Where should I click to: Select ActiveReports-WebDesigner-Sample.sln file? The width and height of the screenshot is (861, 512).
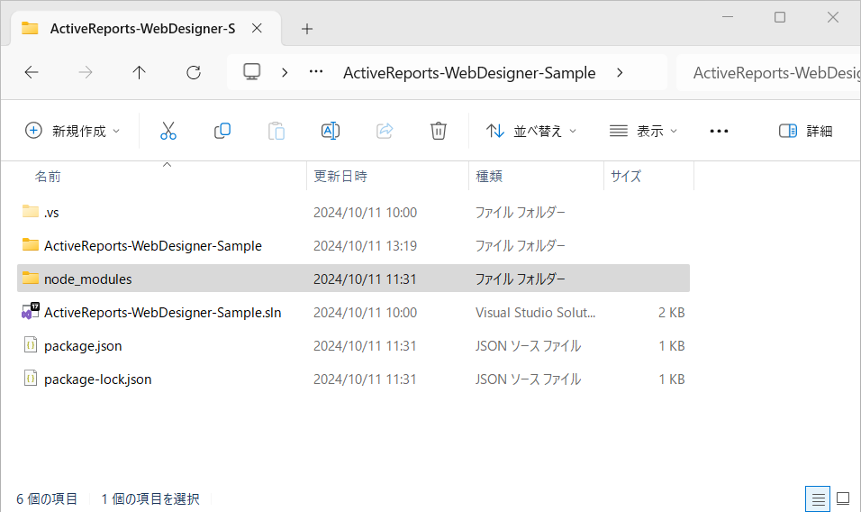[x=353, y=313]
